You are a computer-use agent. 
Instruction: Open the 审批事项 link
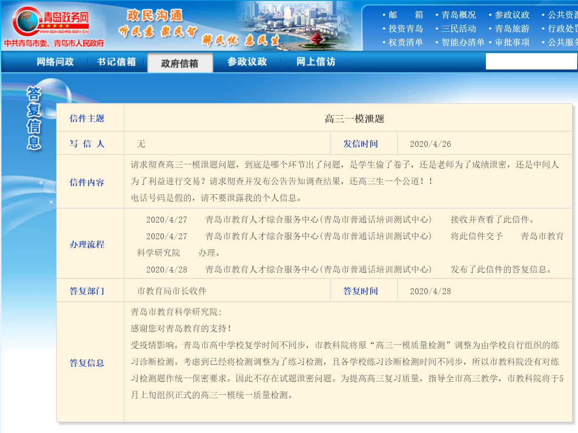512,42
